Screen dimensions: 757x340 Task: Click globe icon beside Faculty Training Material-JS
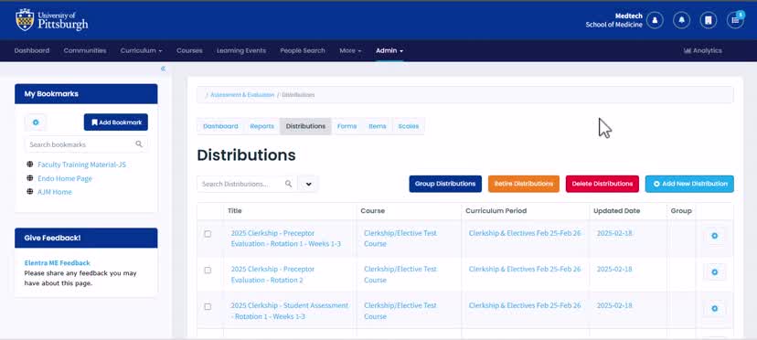point(30,165)
